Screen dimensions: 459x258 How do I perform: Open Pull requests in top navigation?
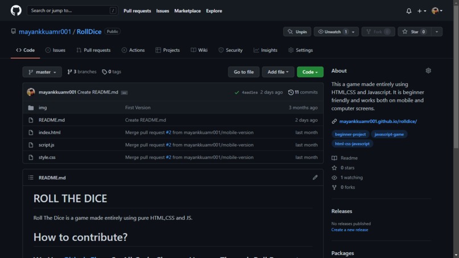tap(137, 11)
